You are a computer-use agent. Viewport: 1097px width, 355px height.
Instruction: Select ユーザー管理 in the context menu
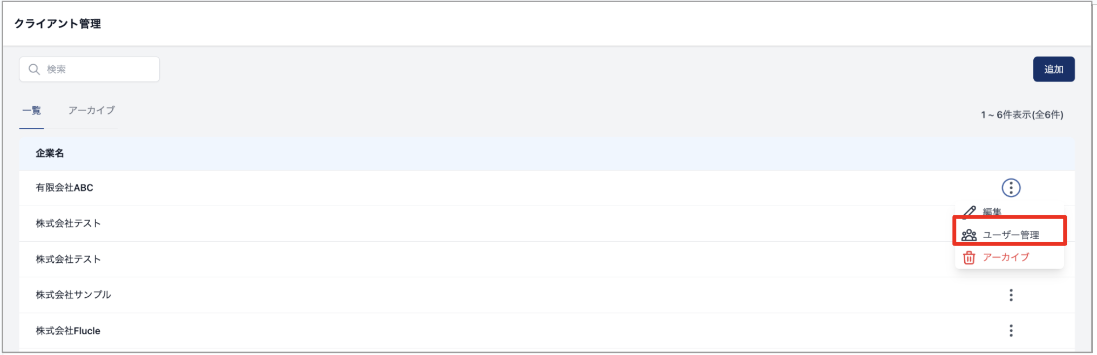pyautogui.click(x=1009, y=235)
